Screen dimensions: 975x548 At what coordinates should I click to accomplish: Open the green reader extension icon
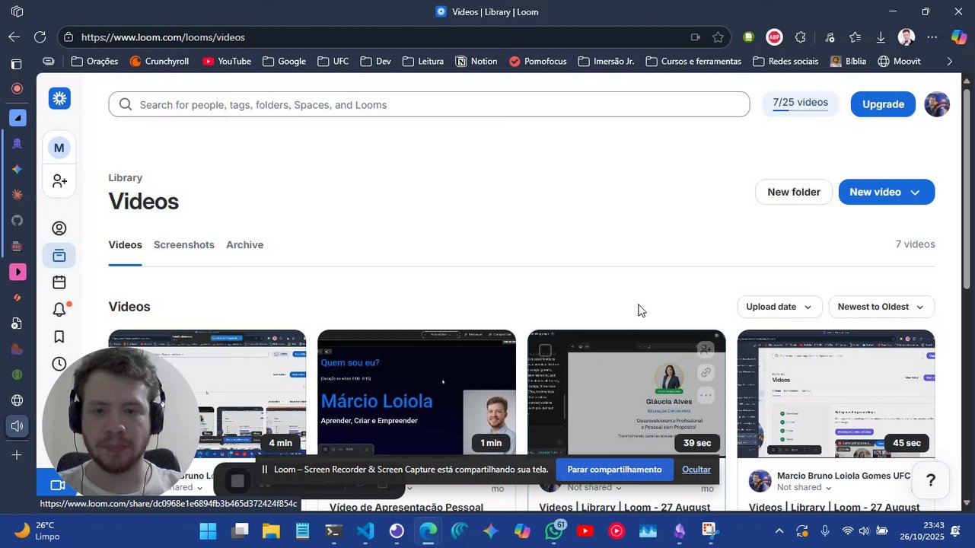(x=749, y=37)
